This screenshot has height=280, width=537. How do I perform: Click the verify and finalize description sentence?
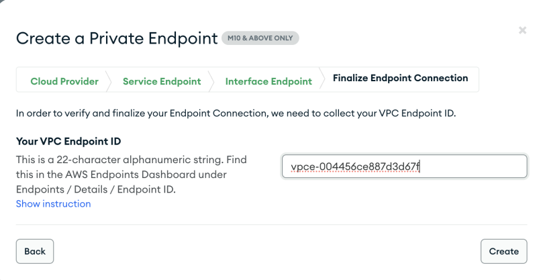tap(236, 113)
